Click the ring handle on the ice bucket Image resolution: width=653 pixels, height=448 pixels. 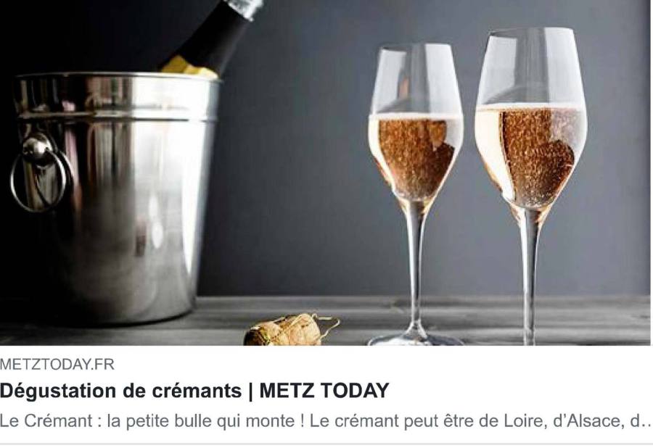(x=40, y=173)
